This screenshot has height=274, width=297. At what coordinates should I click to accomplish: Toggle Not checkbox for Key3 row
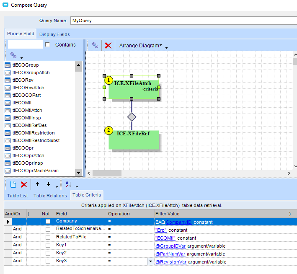tap(48, 261)
